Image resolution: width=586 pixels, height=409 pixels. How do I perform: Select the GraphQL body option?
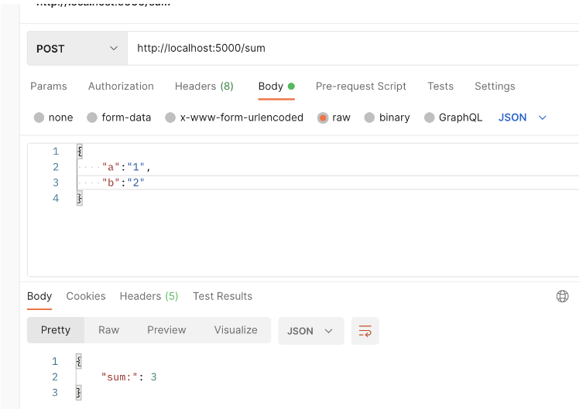(x=453, y=118)
